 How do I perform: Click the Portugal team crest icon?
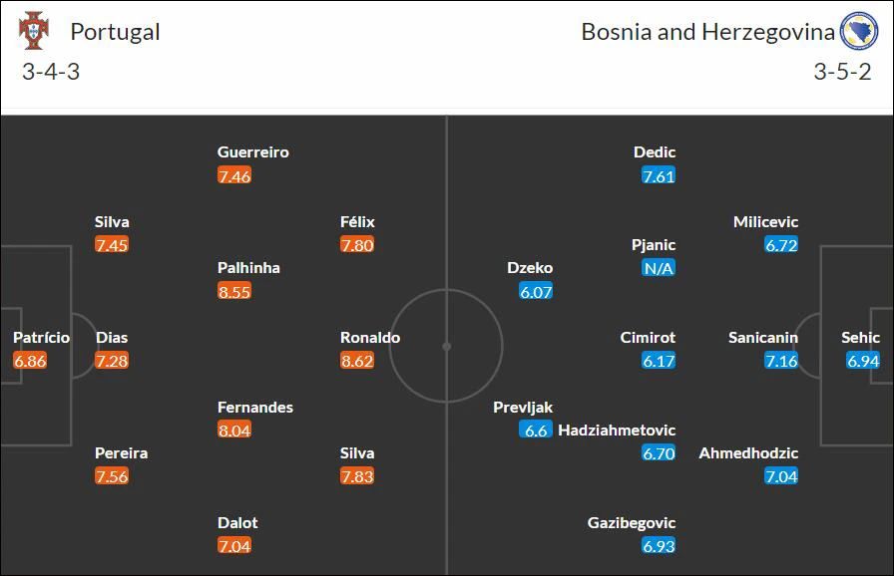coord(34,31)
